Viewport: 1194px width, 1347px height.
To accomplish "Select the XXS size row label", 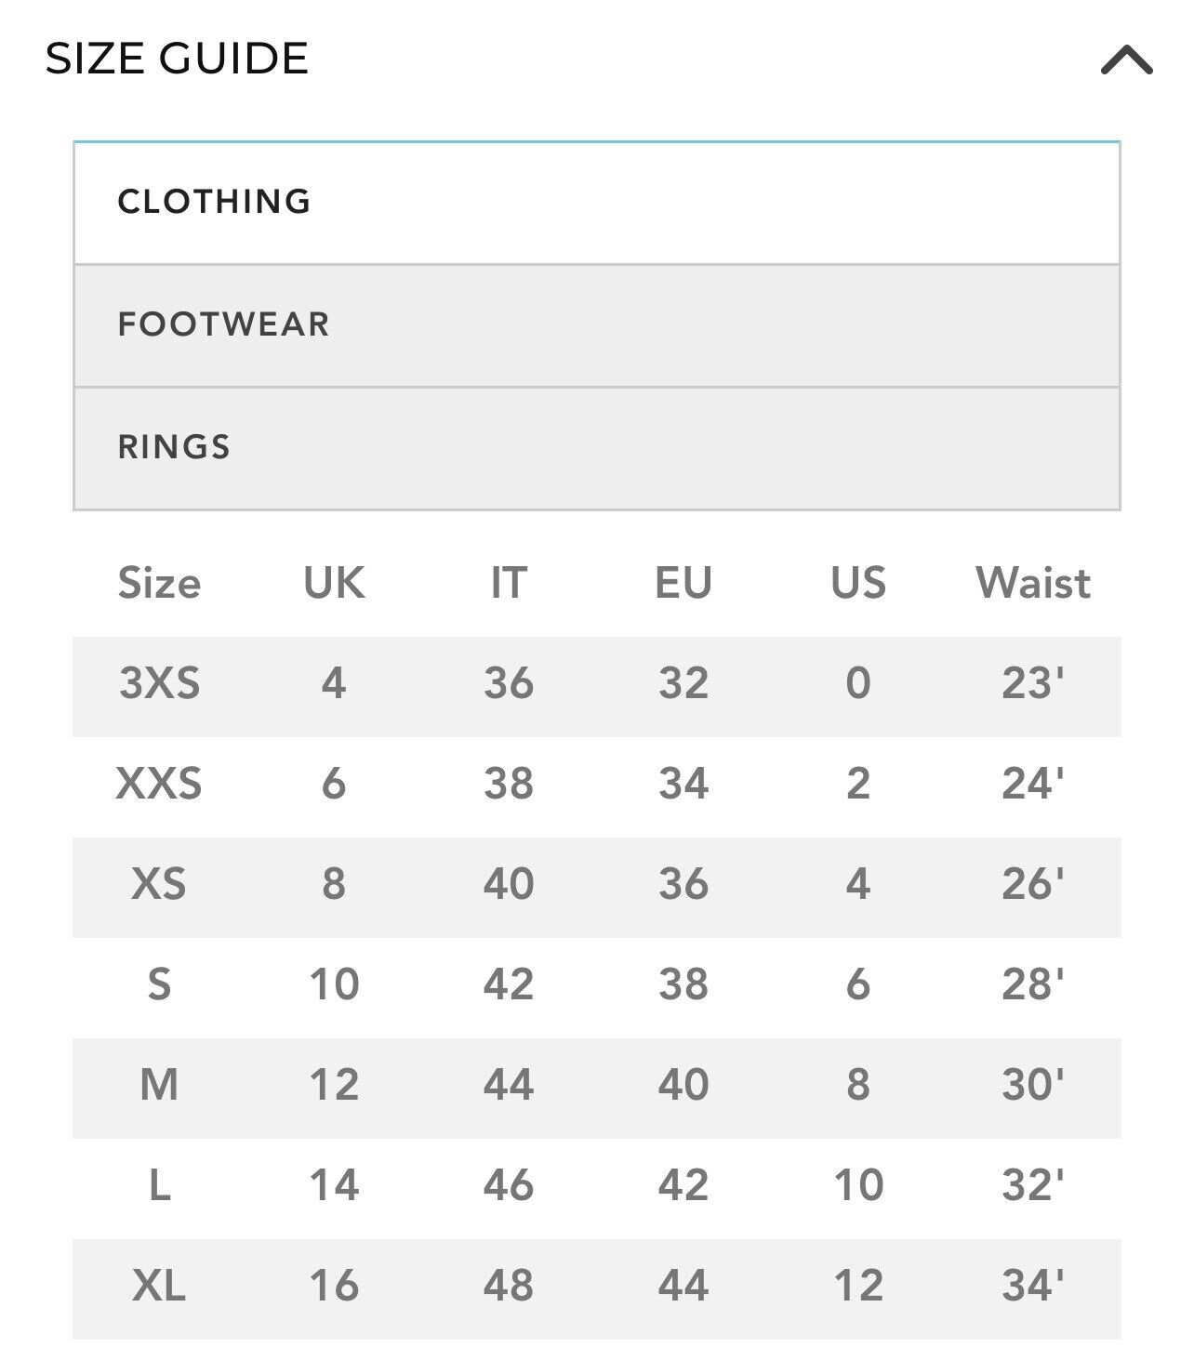I will coord(159,785).
